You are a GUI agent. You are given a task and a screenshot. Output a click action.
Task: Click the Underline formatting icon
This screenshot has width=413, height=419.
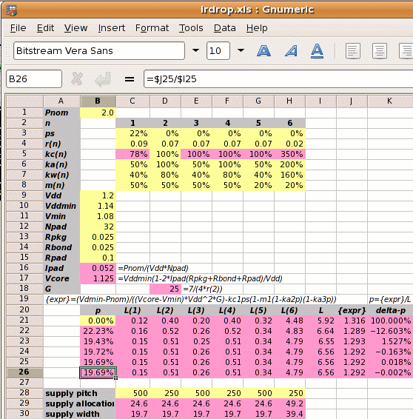pyautogui.click(x=317, y=51)
